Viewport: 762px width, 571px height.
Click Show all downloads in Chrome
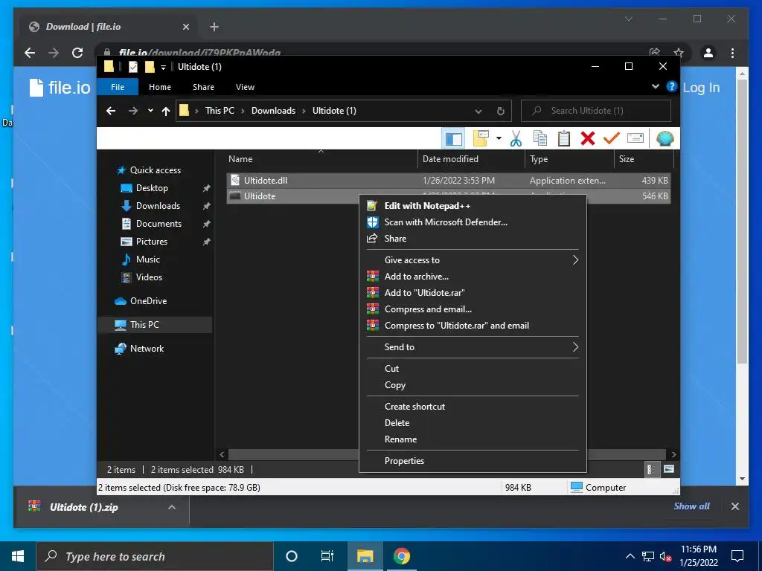click(x=691, y=506)
